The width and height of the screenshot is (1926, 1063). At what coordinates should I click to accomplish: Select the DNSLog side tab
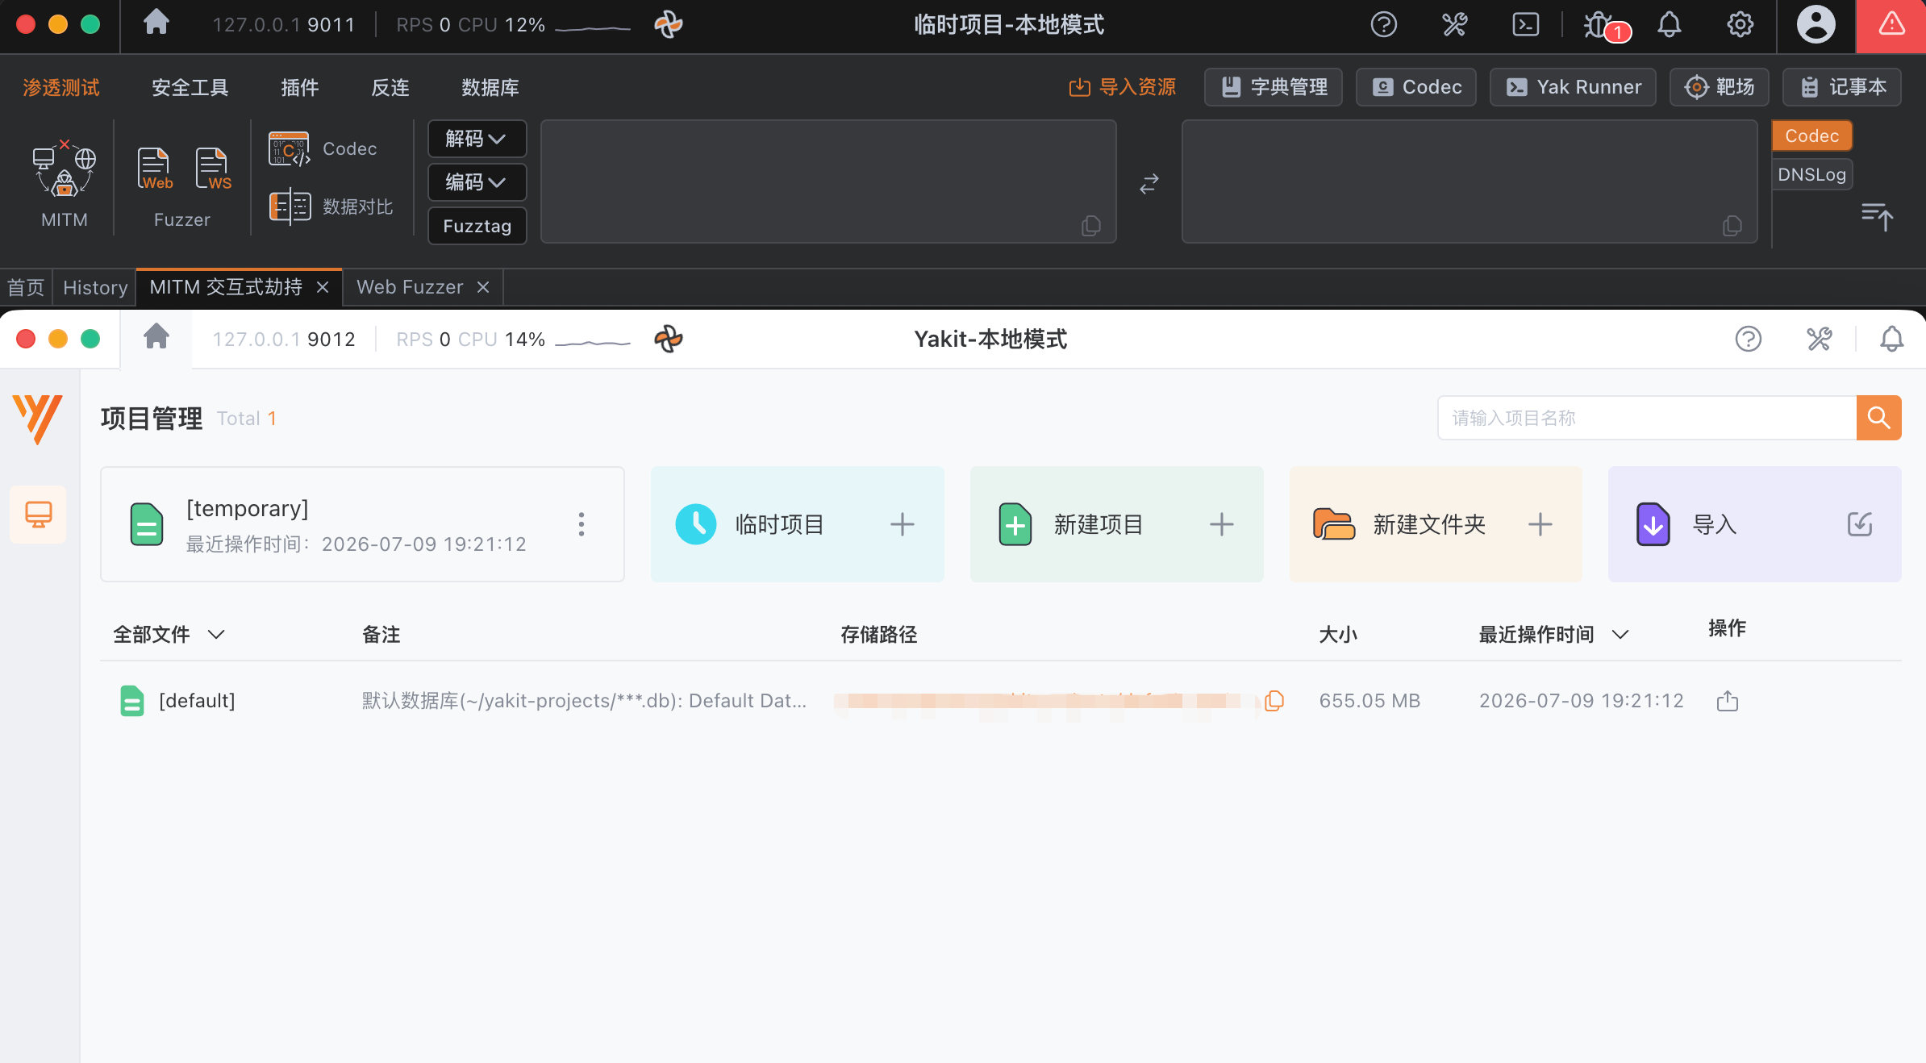(1812, 174)
